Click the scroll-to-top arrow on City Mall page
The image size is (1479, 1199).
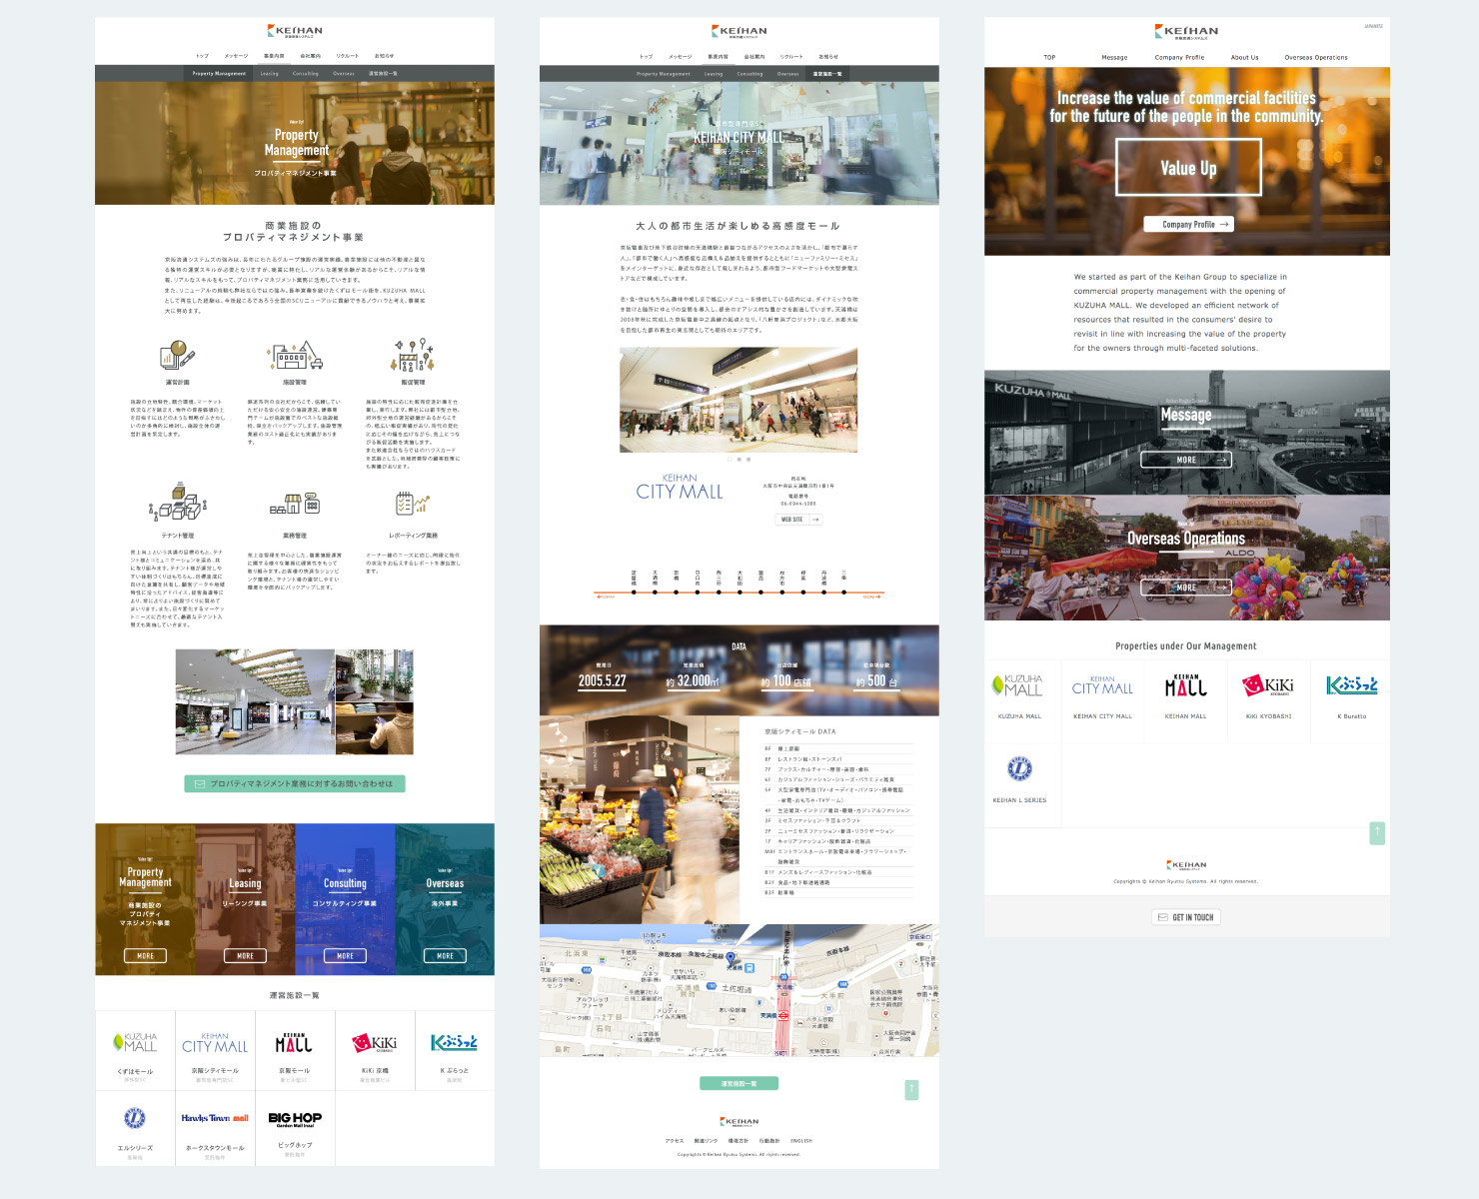pos(911,1089)
